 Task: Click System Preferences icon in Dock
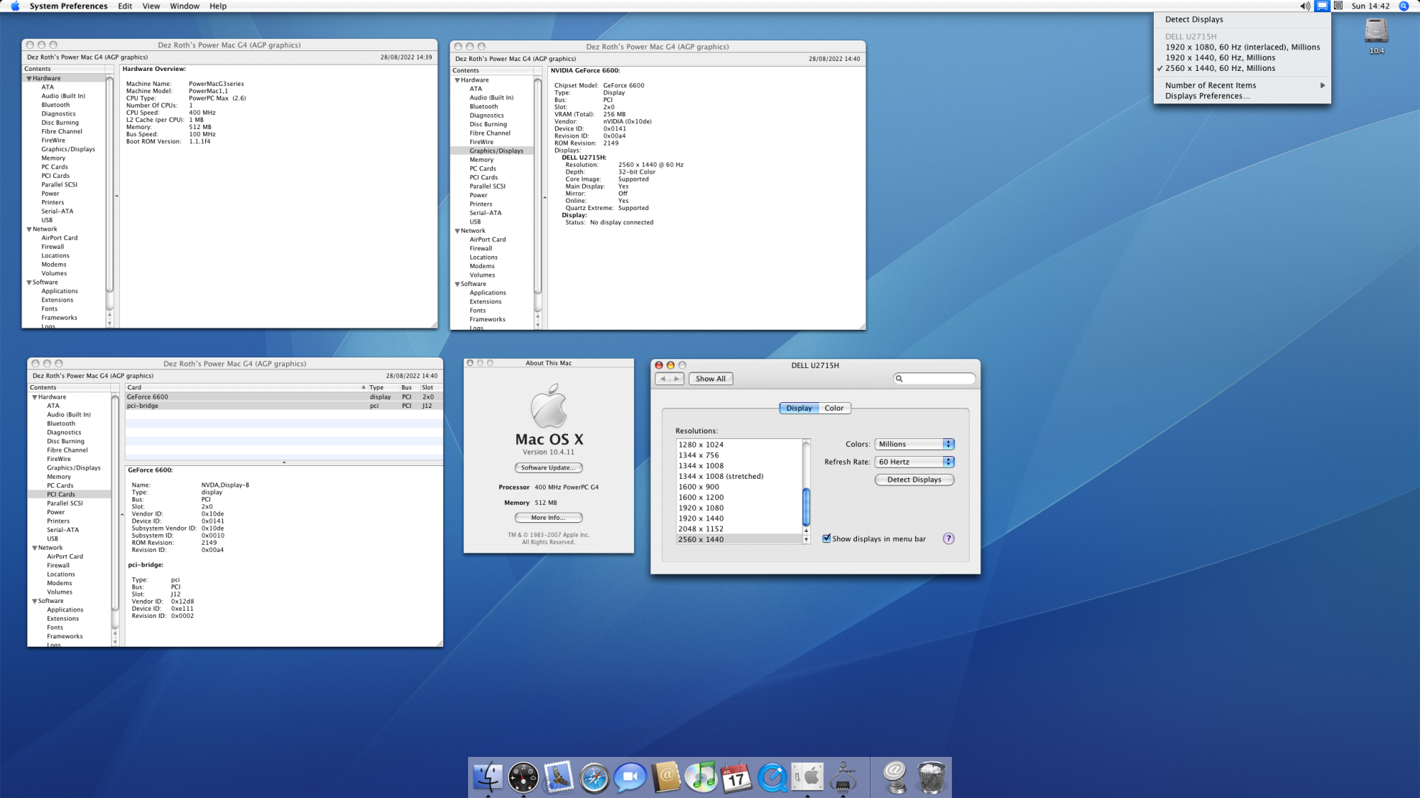pyautogui.click(x=807, y=777)
